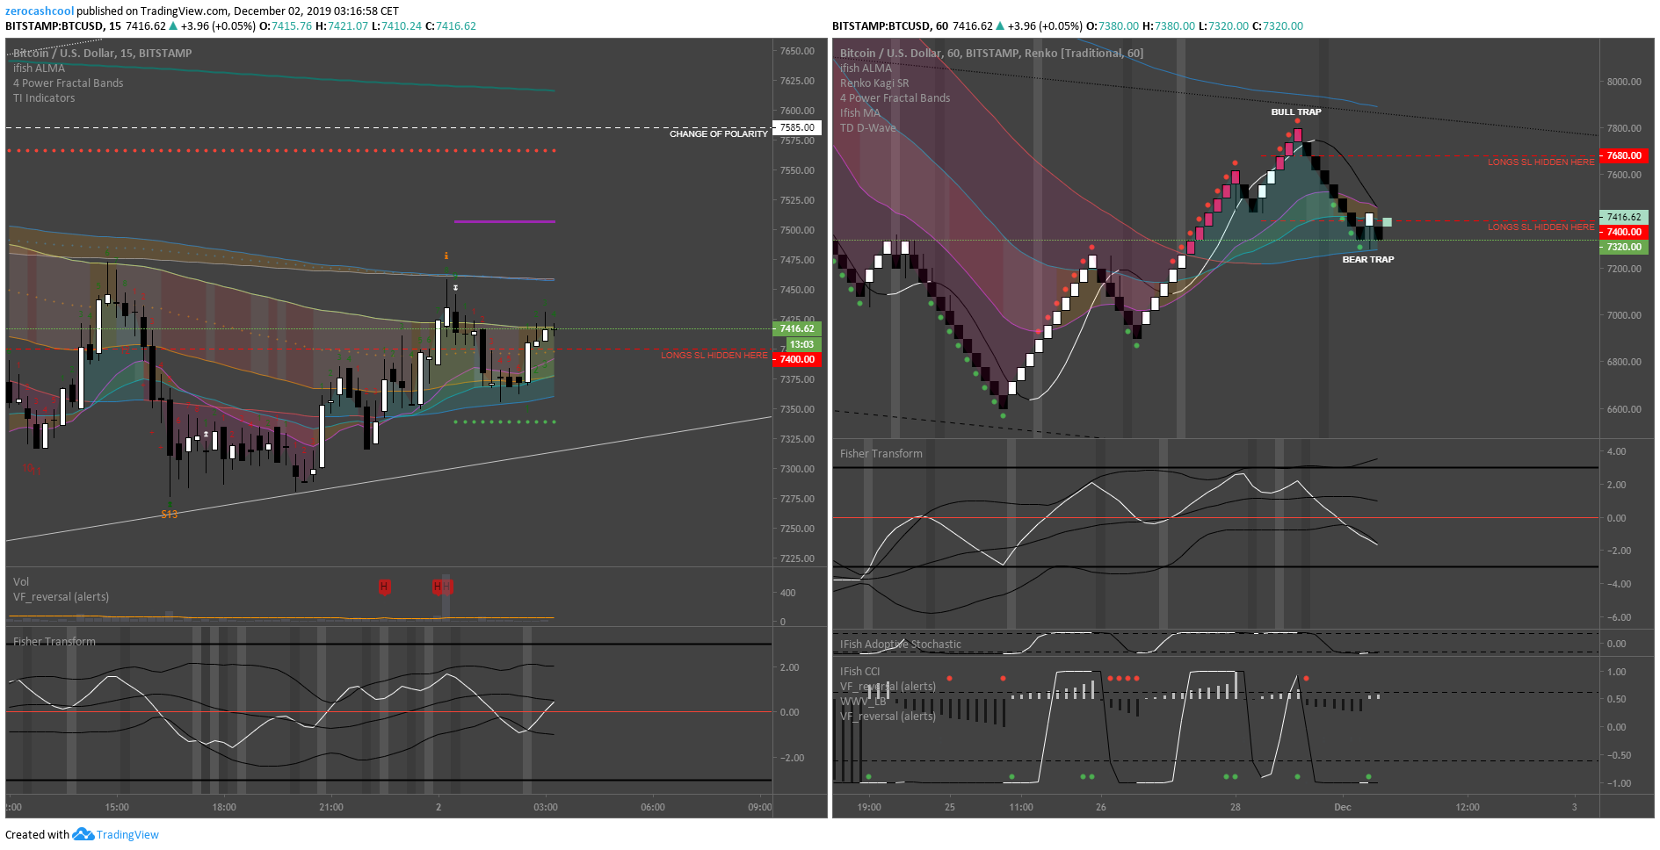Click 28 on the right time axis
This screenshot has width=1660, height=850.
pos(1236,807)
